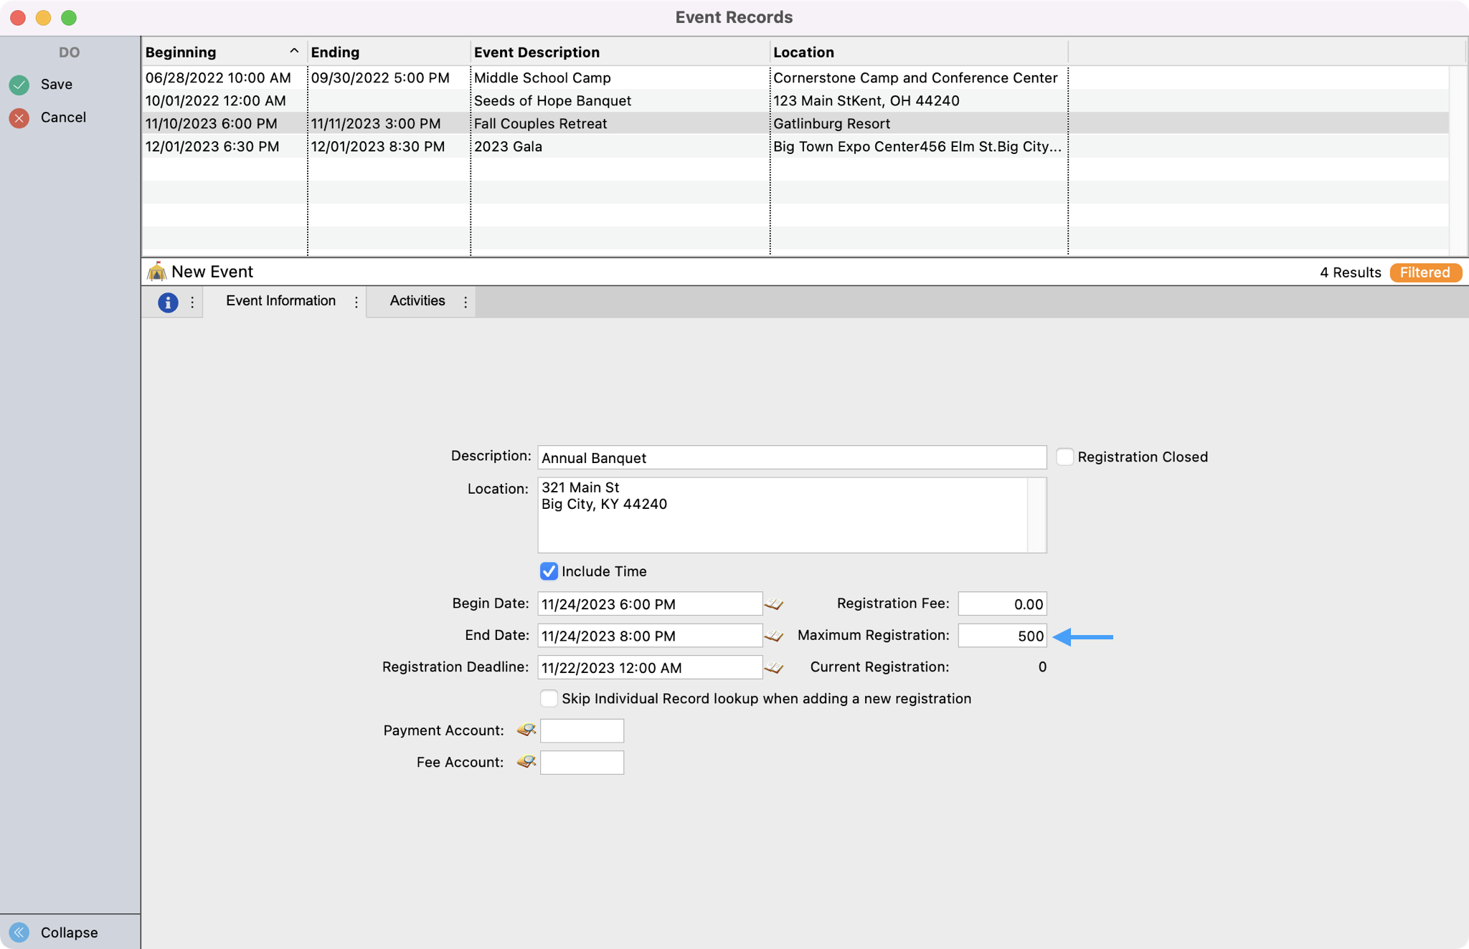Viewport: 1469px width, 949px height.
Task: Open calendar picker beside Registration Deadline
Action: click(x=773, y=667)
